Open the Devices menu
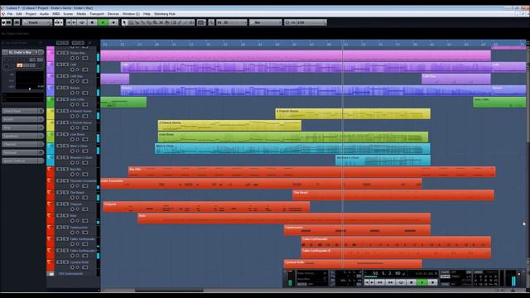 coord(113,14)
